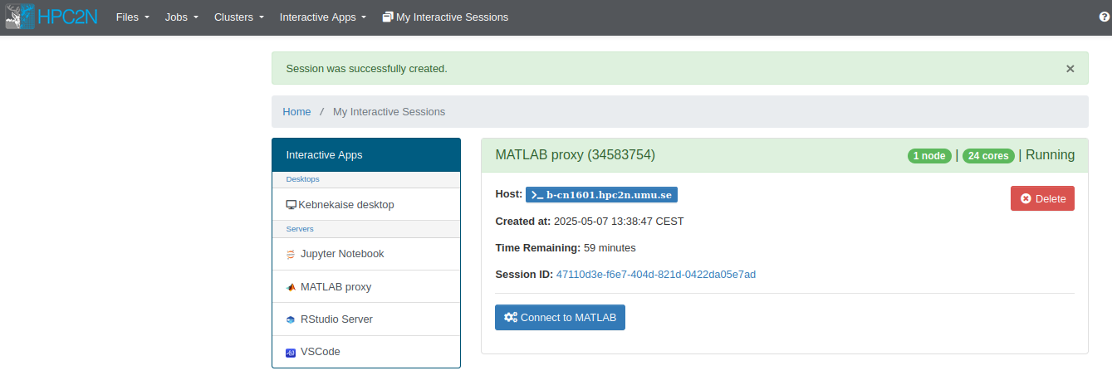Viewport: 1112px width, 390px height.
Task: Open the Home breadcrumb link
Action: click(x=296, y=111)
